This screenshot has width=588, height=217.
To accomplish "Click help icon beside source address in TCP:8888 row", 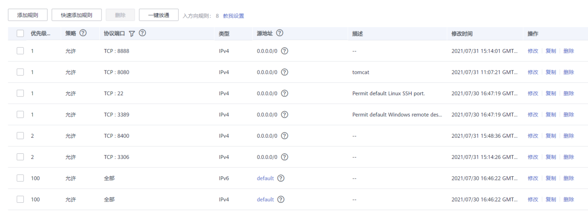I will click(284, 51).
